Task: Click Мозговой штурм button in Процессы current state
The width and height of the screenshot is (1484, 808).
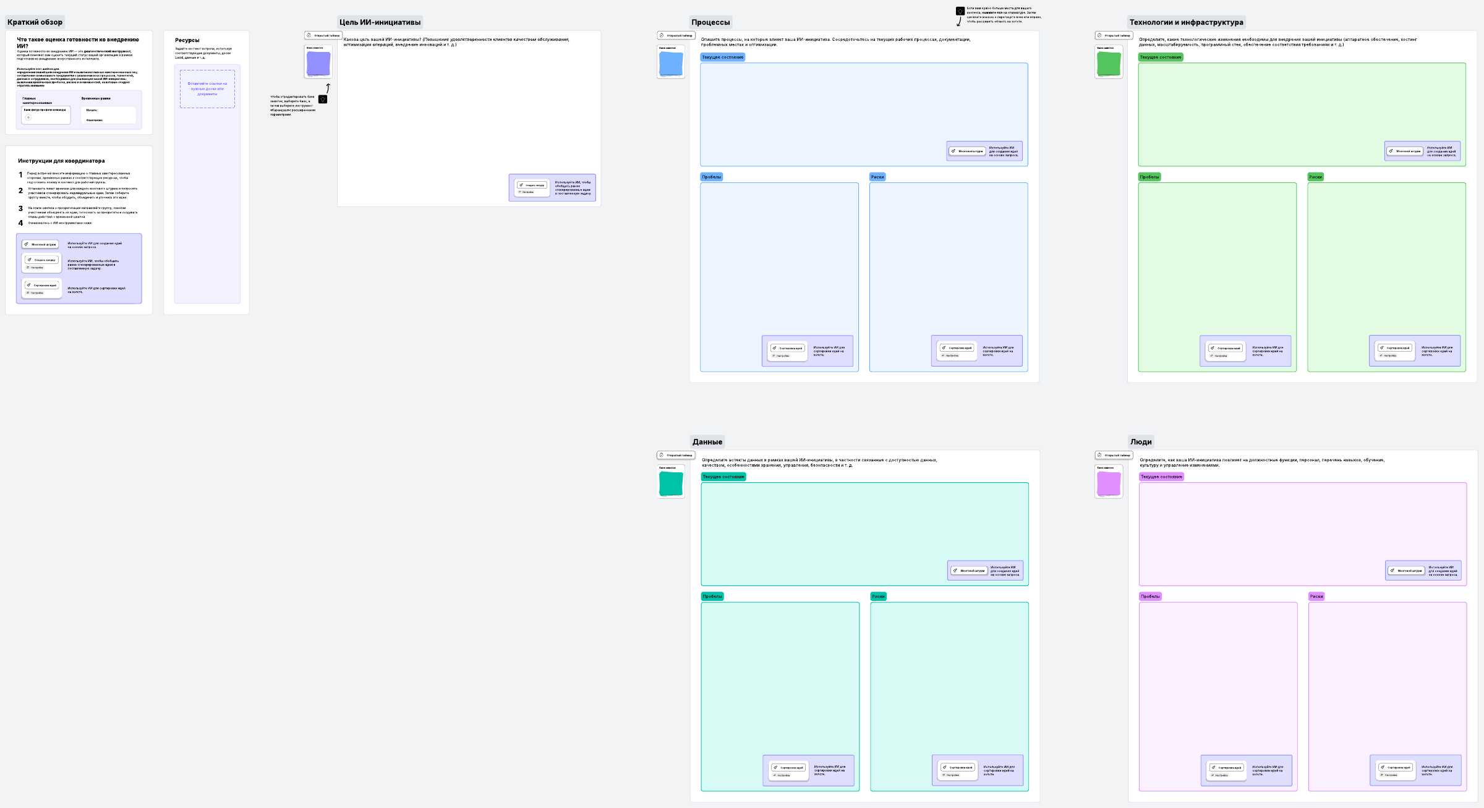Action: pos(967,151)
